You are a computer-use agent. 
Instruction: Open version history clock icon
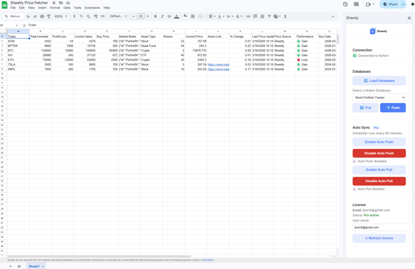point(345,4)
